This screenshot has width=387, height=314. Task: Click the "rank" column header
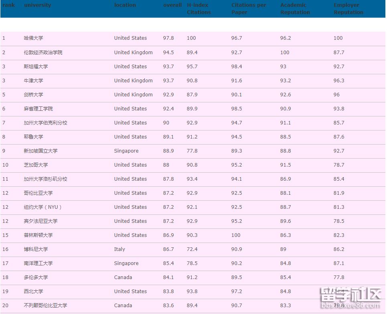(x=8, y=5)
